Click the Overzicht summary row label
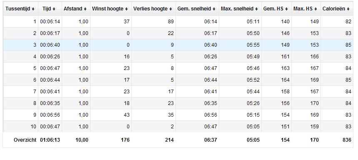This screenshot has width=358, height=160. pyautogui.click(x=25, y=140)
